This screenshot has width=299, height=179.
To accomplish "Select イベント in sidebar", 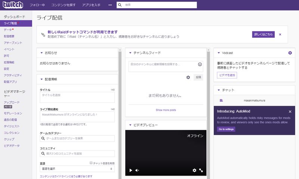I will point(9,49).
